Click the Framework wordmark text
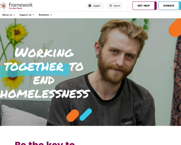The width and height of the screenshot is (181, 145). [21, 5]
